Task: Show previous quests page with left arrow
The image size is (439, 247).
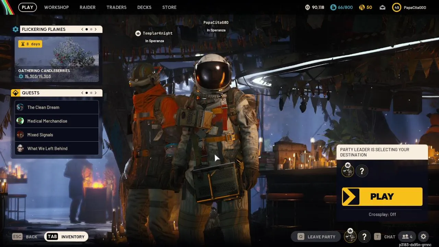Action: pos(82,93)
